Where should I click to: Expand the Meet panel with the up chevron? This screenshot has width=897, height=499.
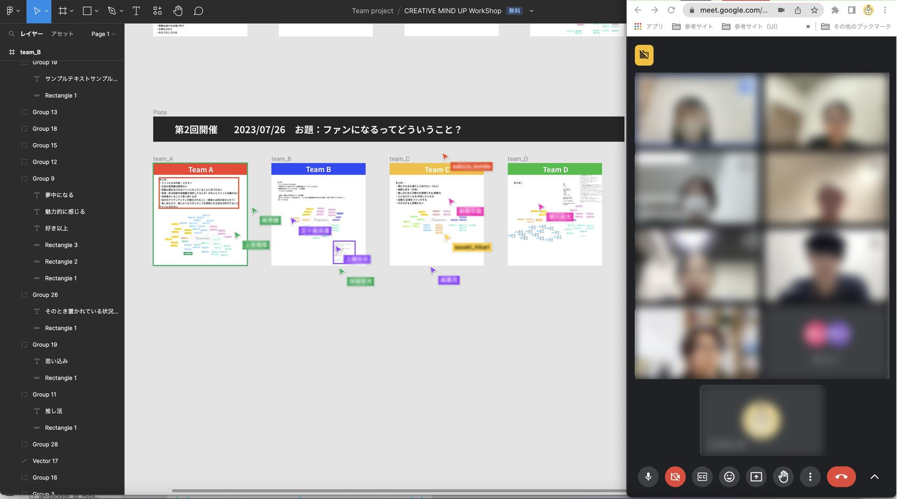pyautogui.click(x=875, y=477)
